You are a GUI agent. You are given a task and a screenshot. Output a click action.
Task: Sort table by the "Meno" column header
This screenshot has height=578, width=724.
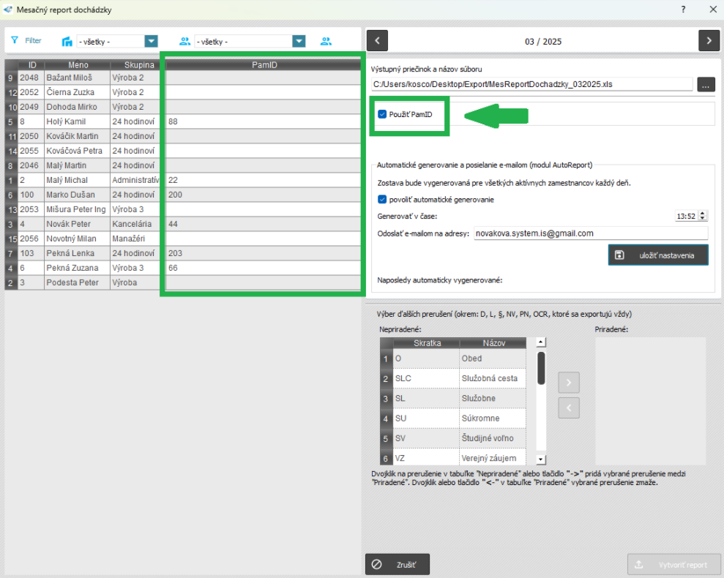(78, 65)
